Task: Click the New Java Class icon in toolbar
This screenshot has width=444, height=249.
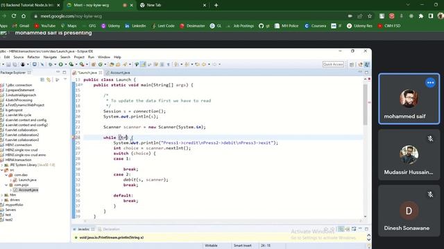Action: tap(100, 64)
